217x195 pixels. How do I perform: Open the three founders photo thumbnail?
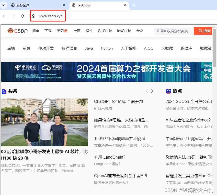pyautogui.click(x=44, y=122)
